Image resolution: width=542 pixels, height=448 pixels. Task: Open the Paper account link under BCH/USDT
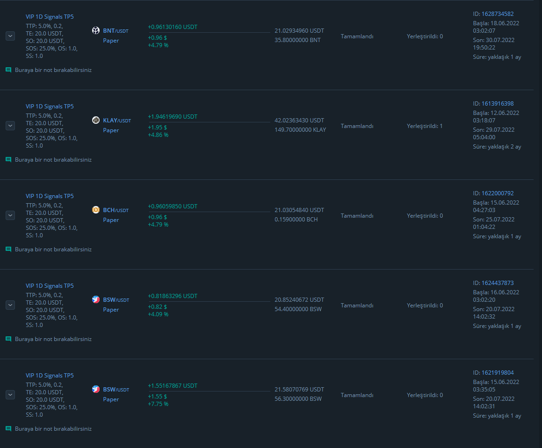pyautogui.click(x=111, y=220)
